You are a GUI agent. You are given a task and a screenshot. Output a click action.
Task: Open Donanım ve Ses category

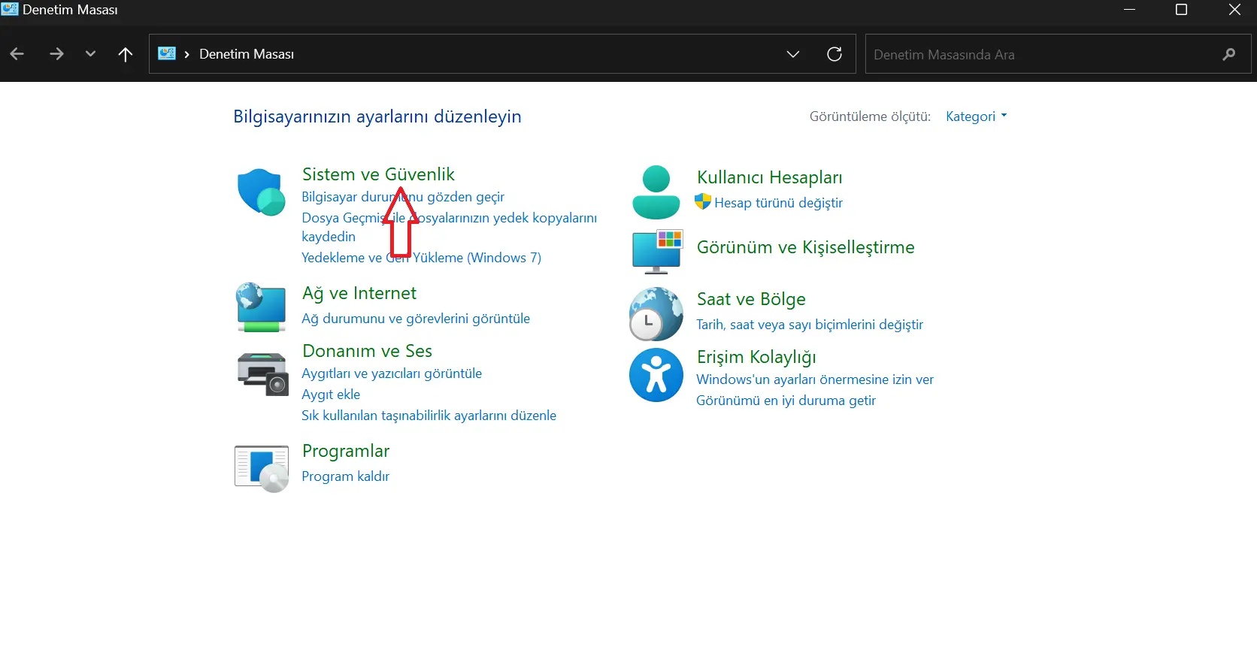pos(367,351)
